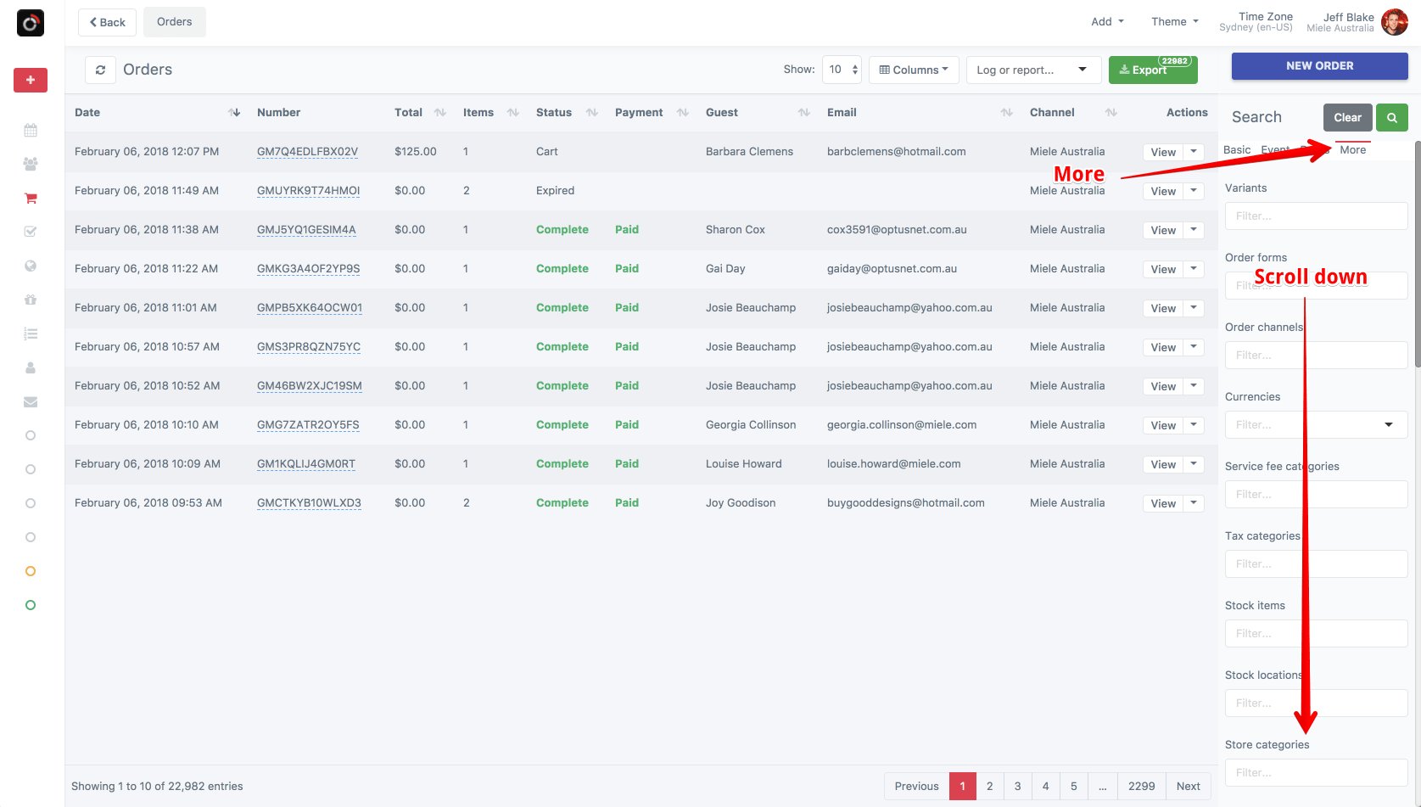
Task: Open order number GM1KQLIJ4GM0RT link
Action: [306, 464]
